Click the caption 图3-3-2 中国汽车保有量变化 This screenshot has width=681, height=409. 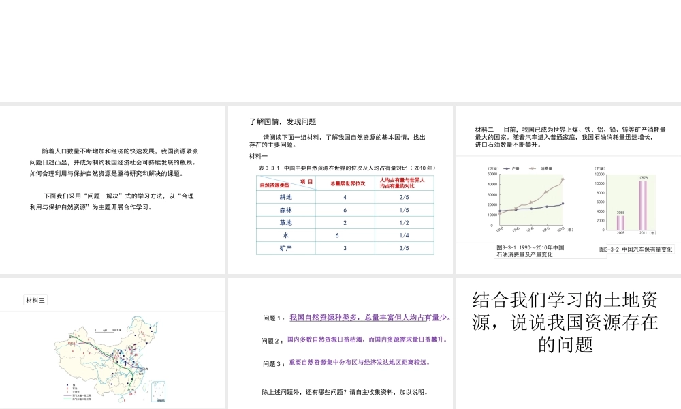[636, 249]
